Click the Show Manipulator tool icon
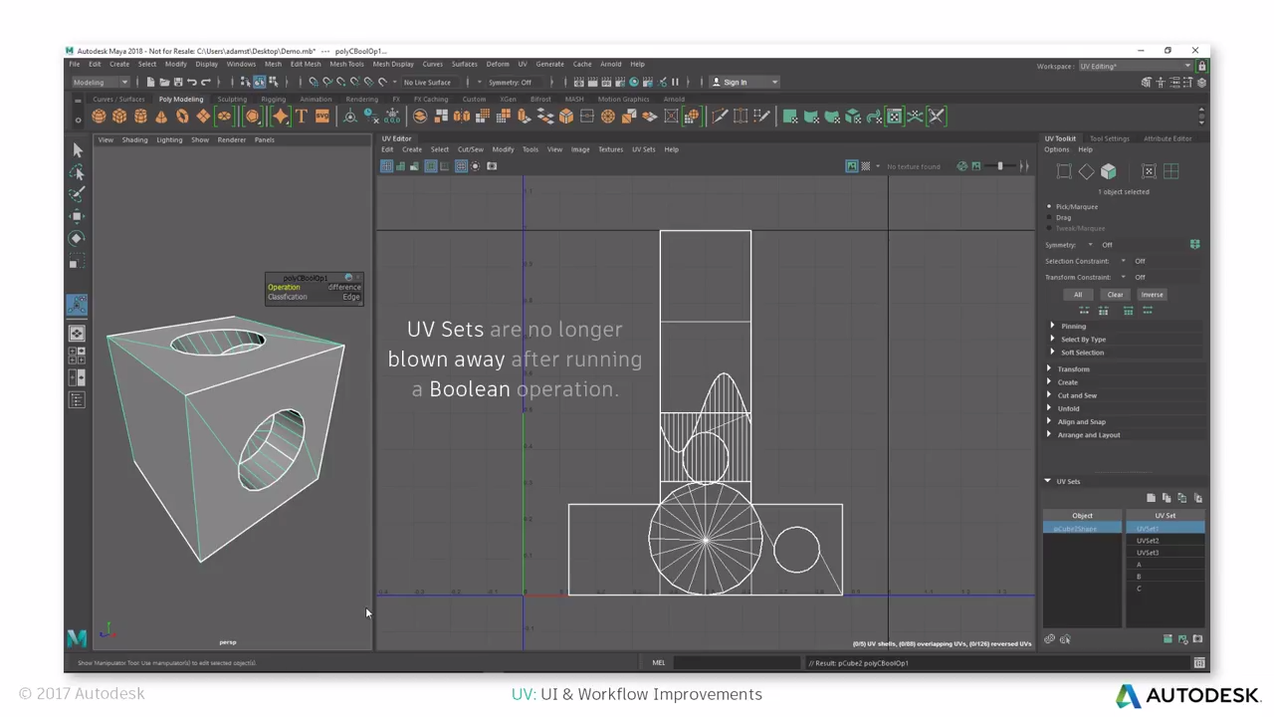 78,305
